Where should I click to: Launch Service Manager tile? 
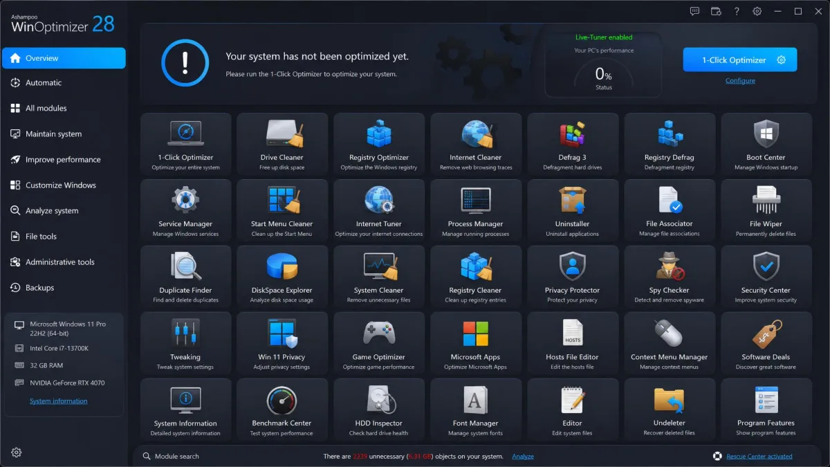(x=185, y=211)
